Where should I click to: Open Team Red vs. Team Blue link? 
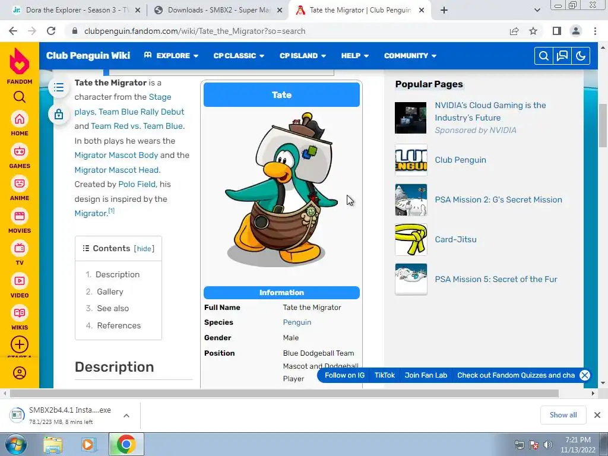(138, 126)
